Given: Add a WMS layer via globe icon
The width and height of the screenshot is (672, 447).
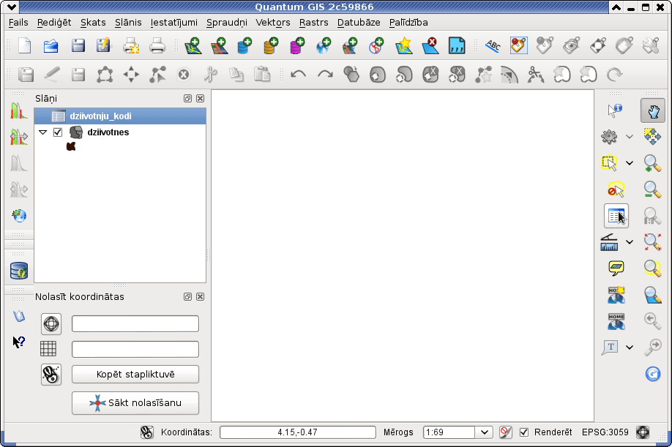Looking at the screenshot, I should [324, 45].
